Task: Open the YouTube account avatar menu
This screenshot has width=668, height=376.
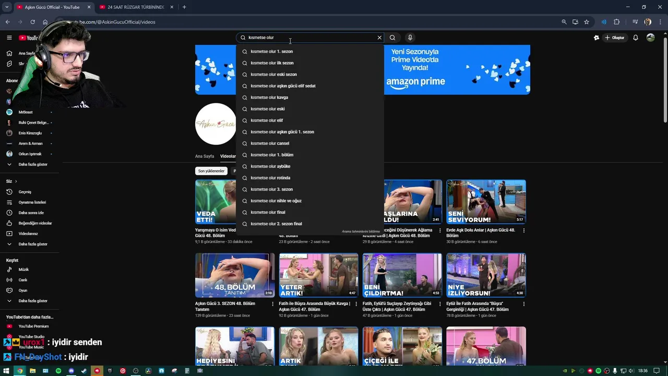Action: [650, 38]
